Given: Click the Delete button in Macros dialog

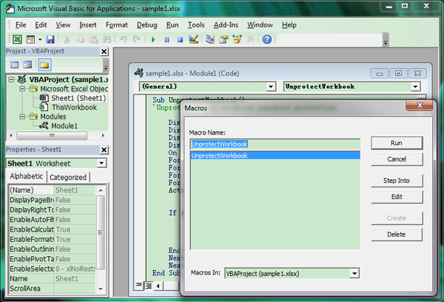Looking at the screenshot, I should 397,235.
